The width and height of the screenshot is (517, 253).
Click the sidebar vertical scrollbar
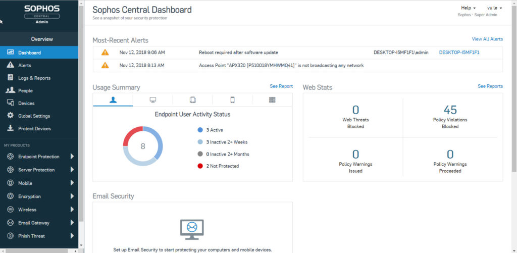[x=81, y=114]
